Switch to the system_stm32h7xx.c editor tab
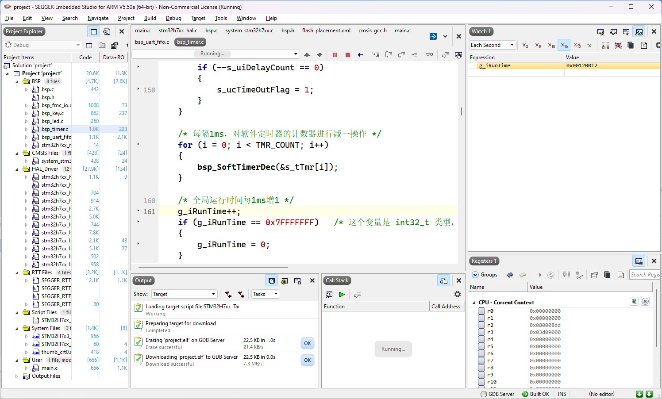The width and height of the screenshot is (662, 399). pyautogui.click(x=250, y=31)
